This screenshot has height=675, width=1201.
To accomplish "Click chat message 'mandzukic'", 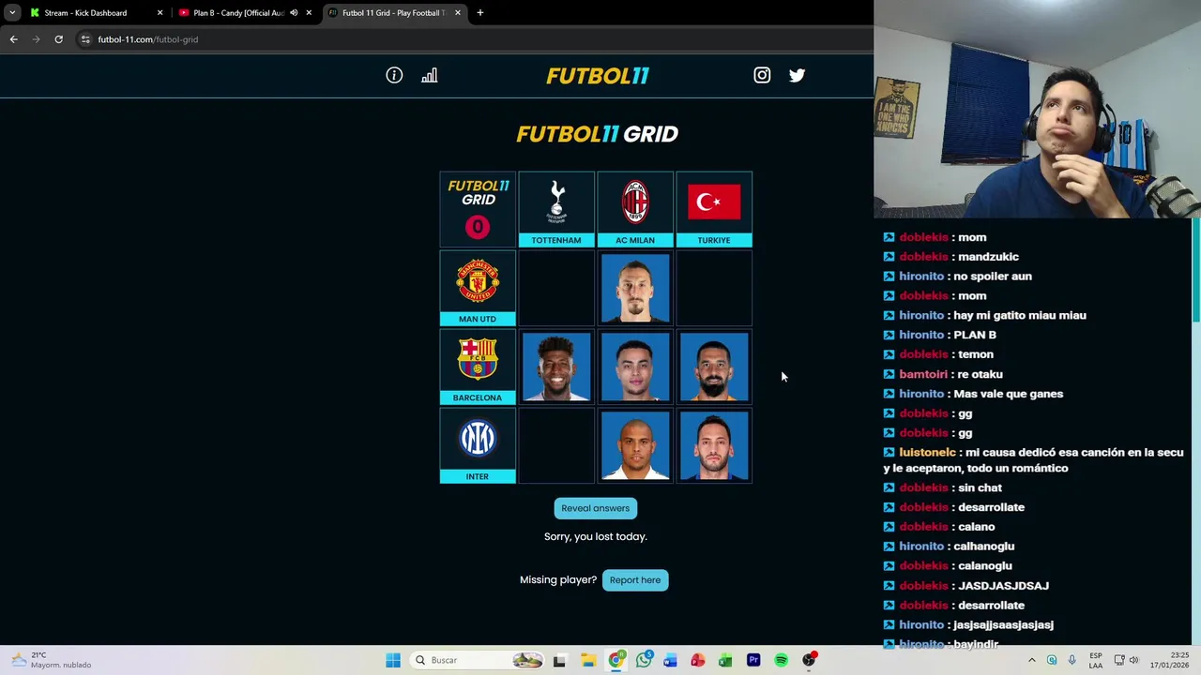I will click(988, 257).
